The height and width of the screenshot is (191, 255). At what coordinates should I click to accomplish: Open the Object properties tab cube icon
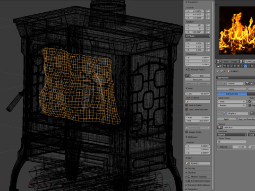point(239,66)
